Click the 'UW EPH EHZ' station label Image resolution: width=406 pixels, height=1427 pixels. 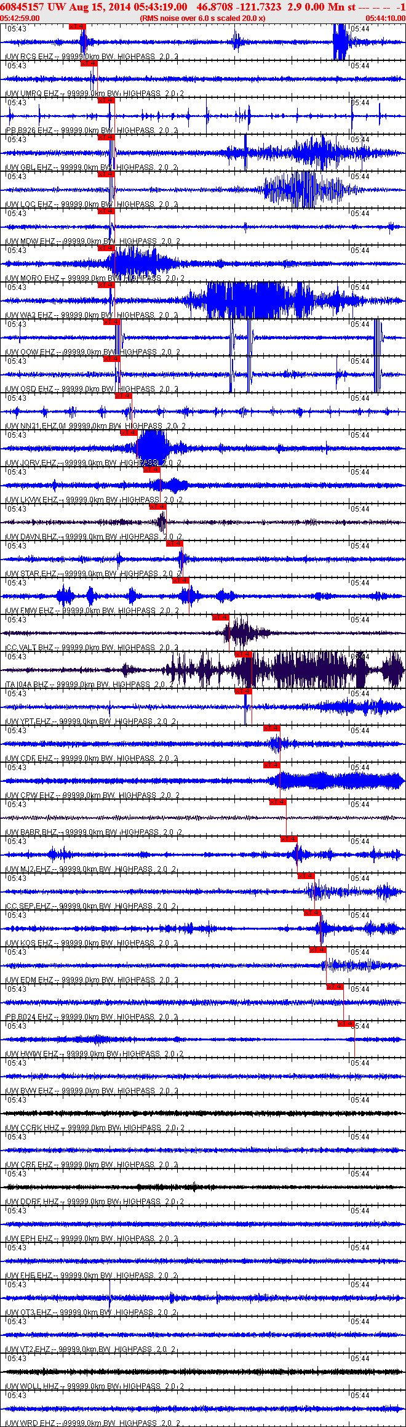29,1239
